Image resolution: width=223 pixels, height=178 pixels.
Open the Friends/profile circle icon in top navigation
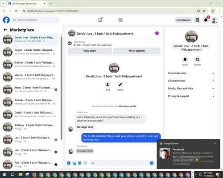point(120,20)
